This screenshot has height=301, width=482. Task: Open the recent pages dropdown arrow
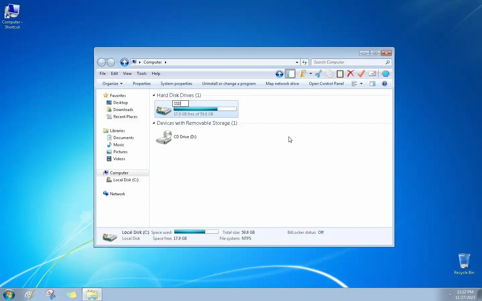tap(117, 63)
